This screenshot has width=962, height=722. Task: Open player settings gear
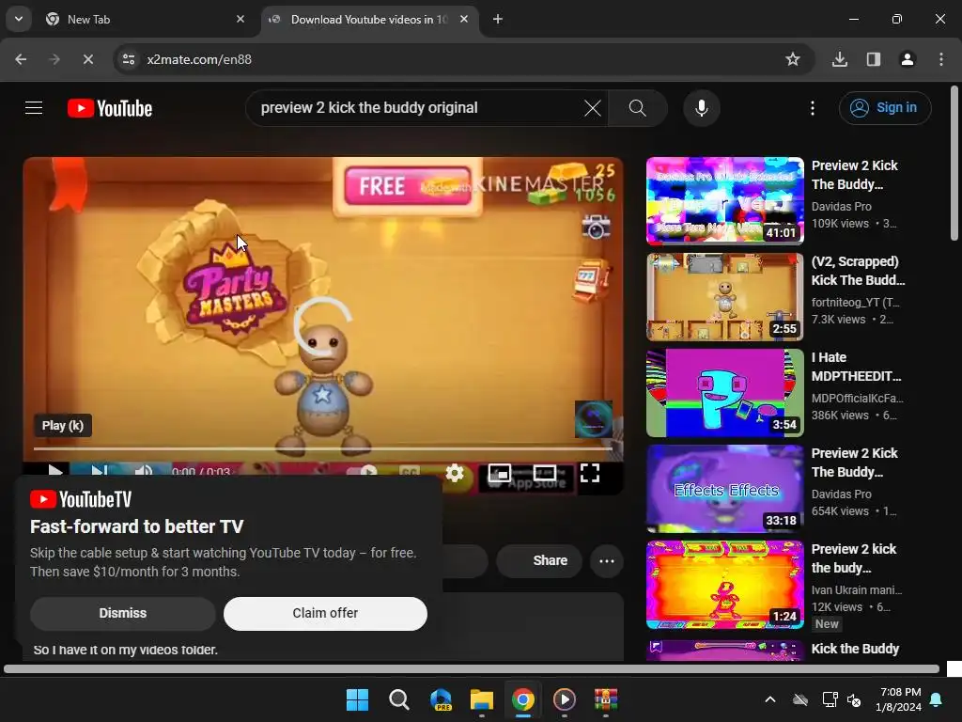(x=455, y=473)
